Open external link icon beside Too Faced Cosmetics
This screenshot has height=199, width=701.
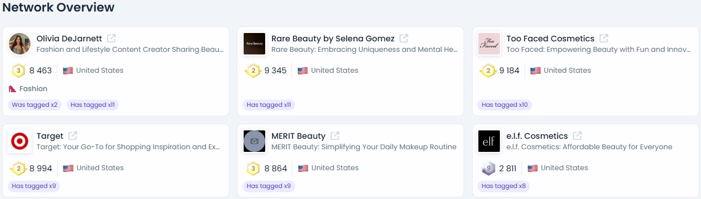tap(604, 38)
